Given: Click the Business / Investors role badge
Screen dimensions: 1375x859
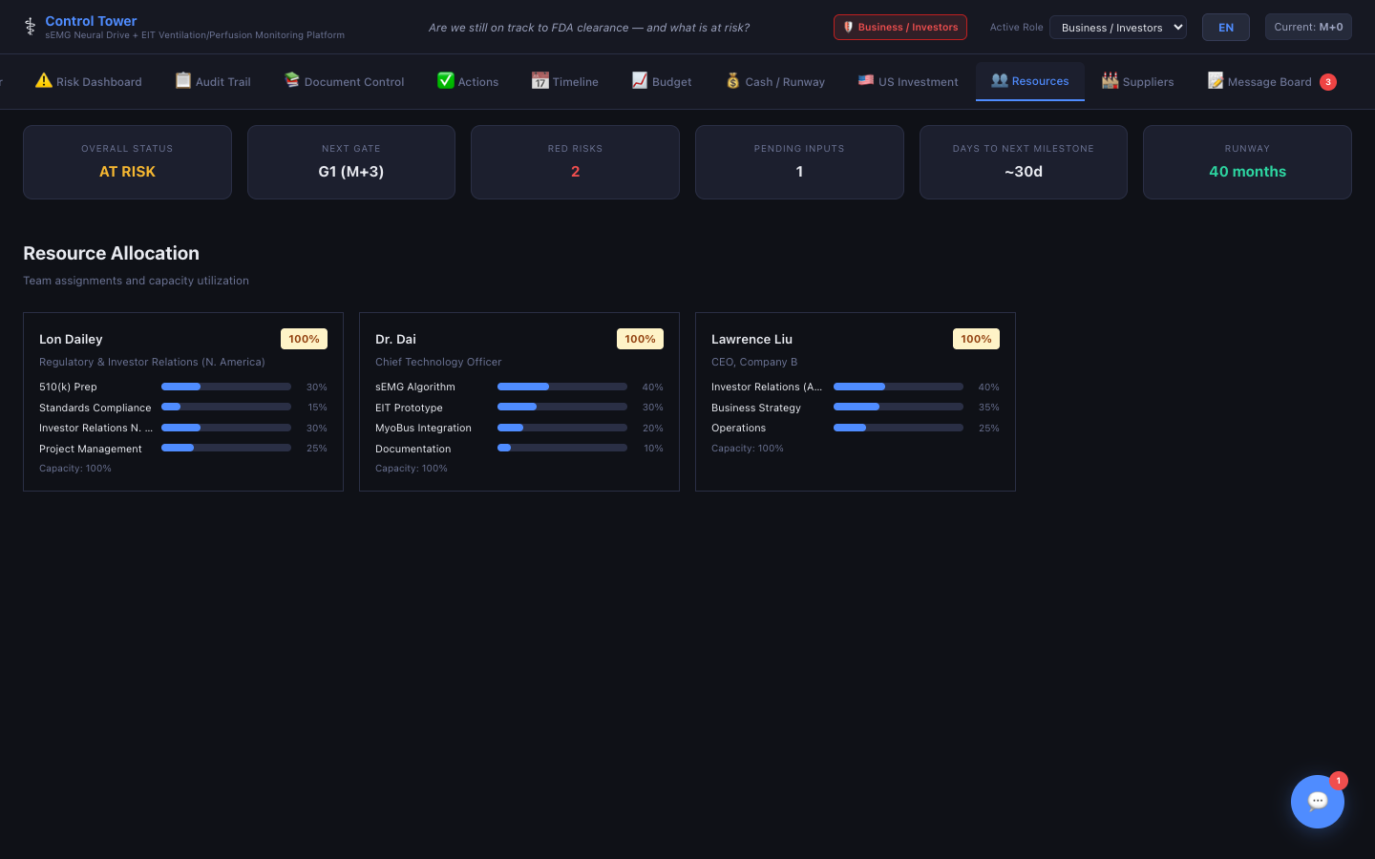Looking at the screenshot, I should [899, 28].
